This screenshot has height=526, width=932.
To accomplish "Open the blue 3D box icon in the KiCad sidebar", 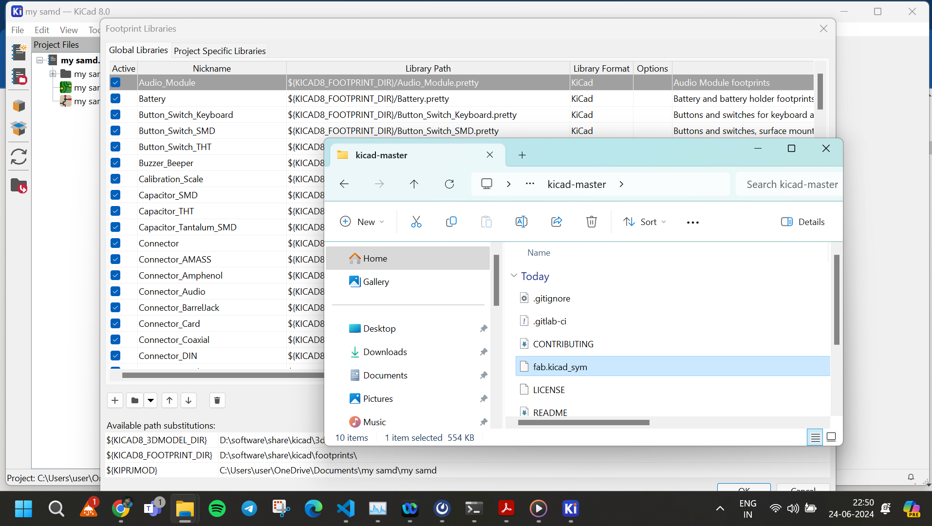I will 19,129.
